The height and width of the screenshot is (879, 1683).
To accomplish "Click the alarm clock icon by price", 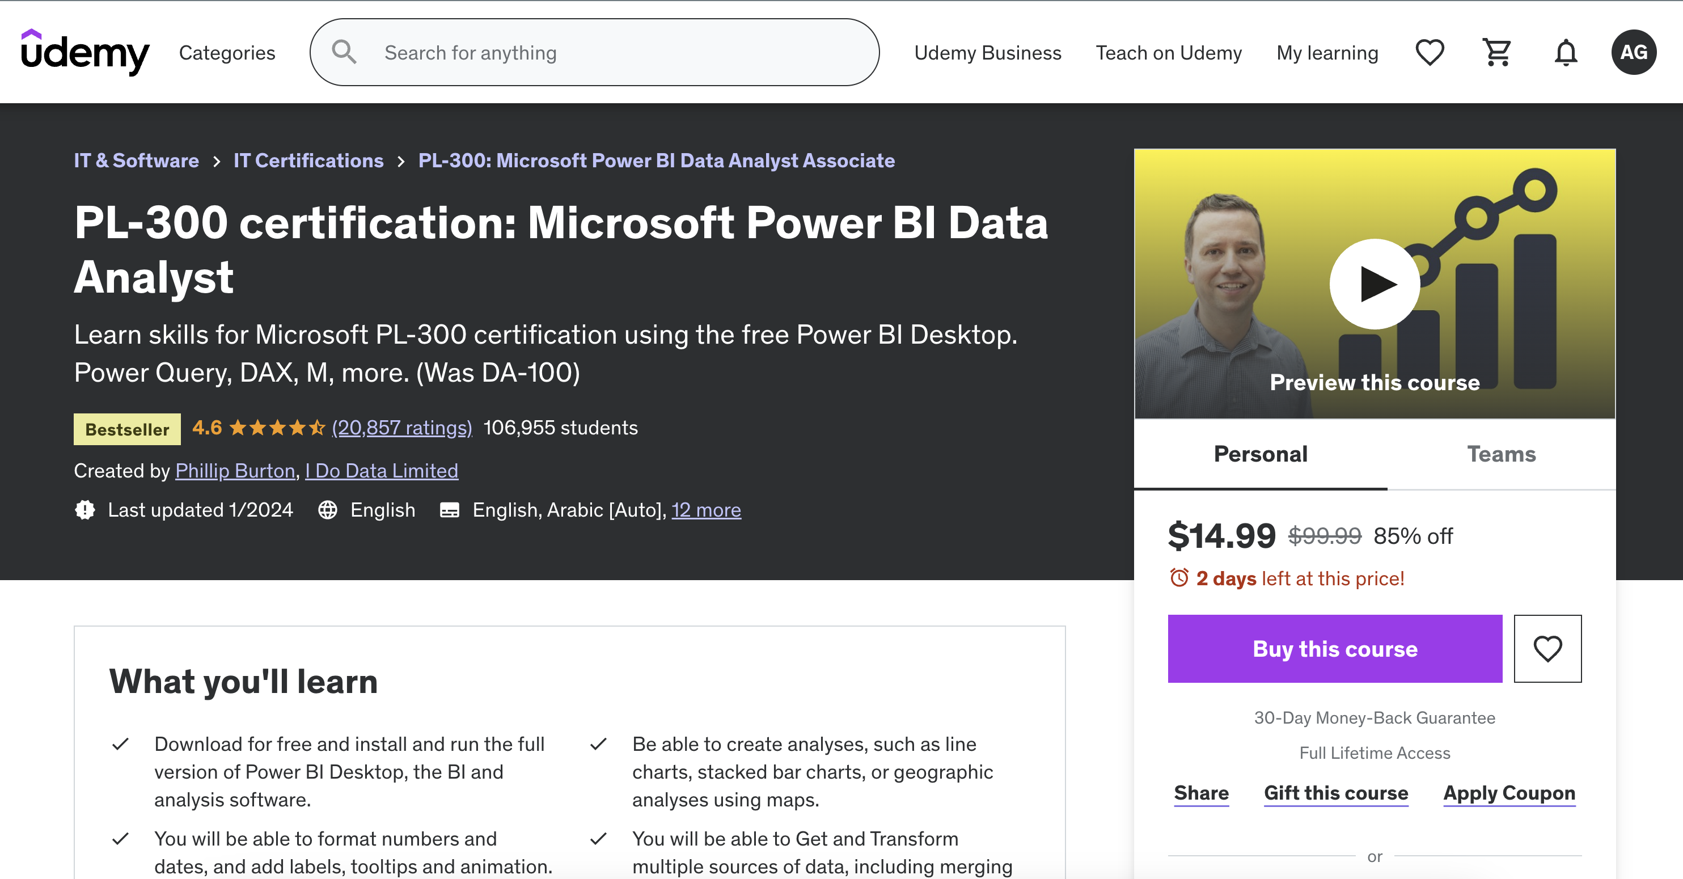I will [x=1179, y=578].
